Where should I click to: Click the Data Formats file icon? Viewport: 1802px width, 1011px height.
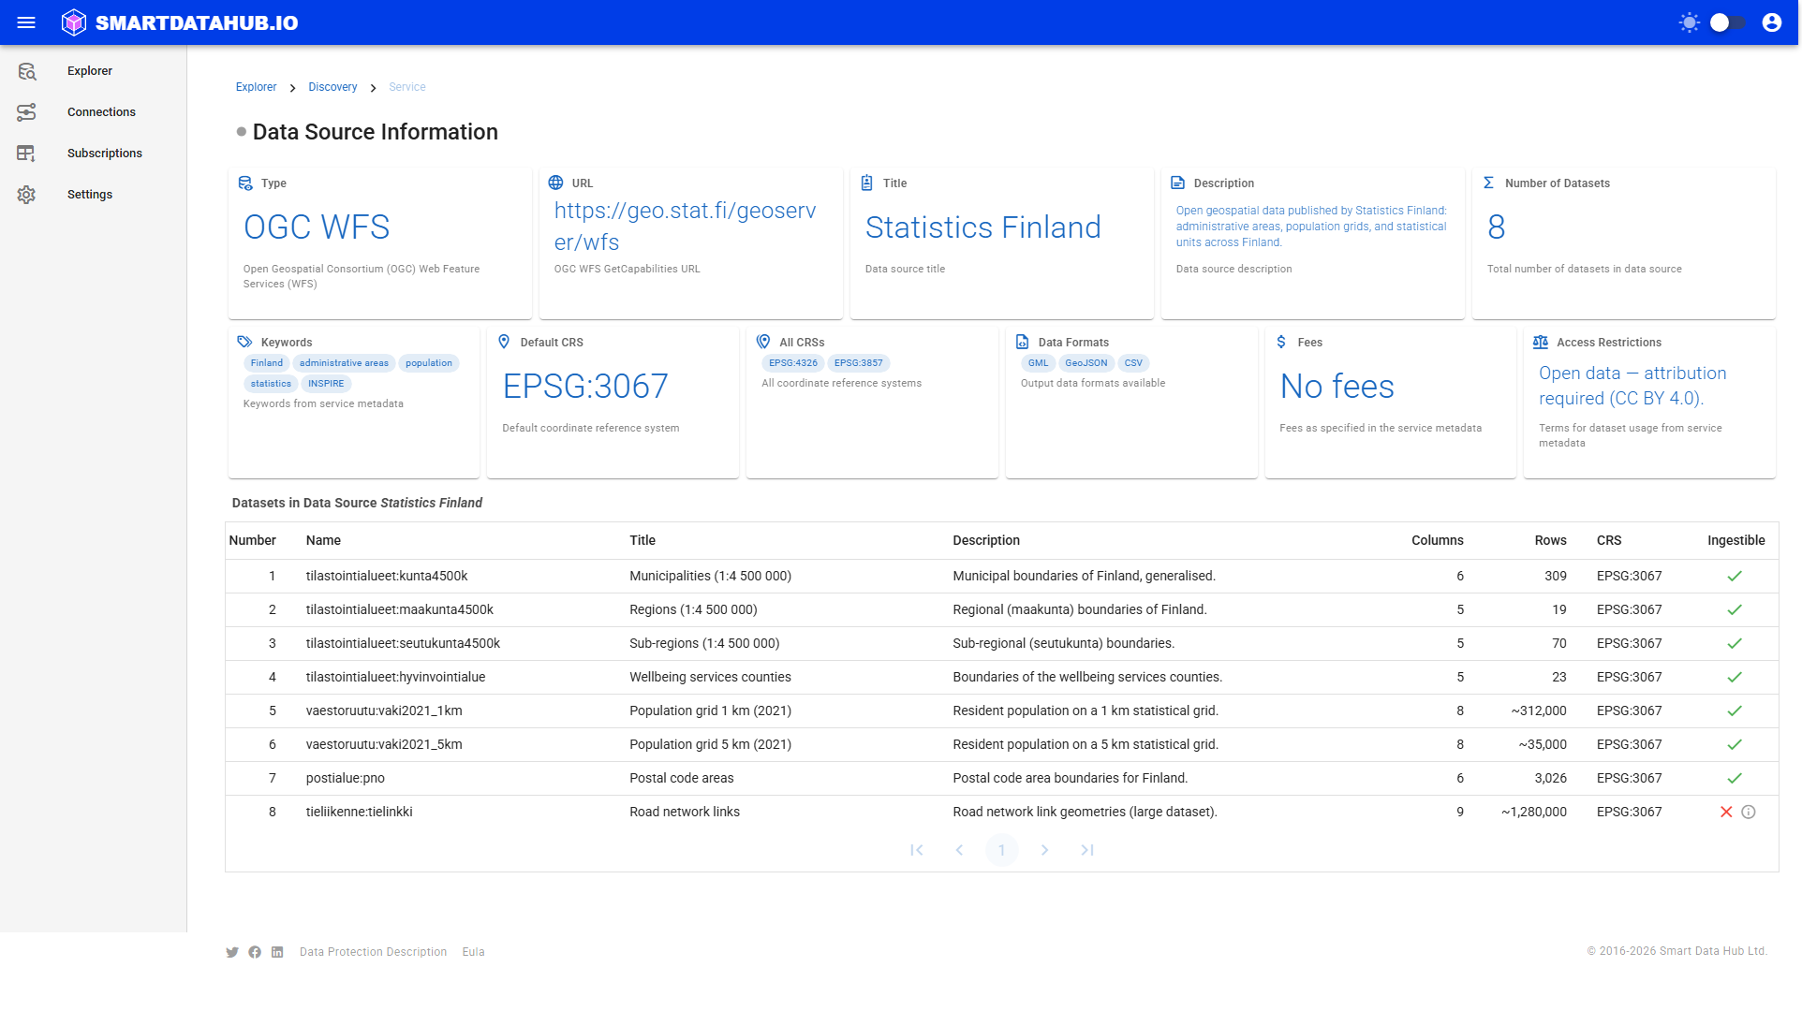1022,342
